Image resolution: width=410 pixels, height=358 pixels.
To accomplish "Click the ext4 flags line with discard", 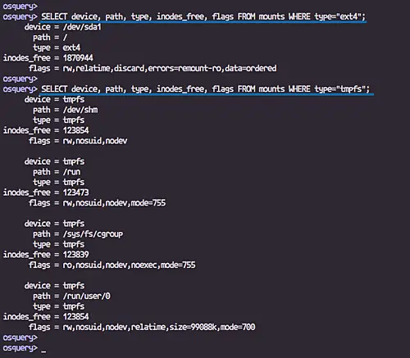I will (x=153, y=68).
